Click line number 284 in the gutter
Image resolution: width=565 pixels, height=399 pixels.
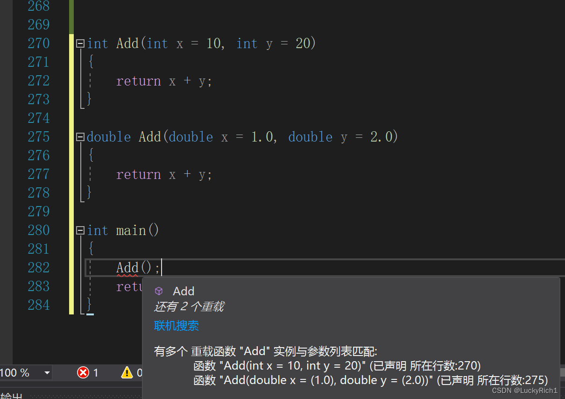[x=38, y=305]
